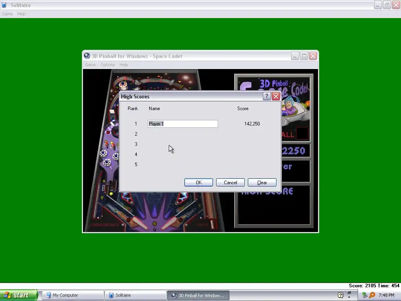Click the safely remove hardware tray icon
The image size is (401, 301).
point(365,295)
